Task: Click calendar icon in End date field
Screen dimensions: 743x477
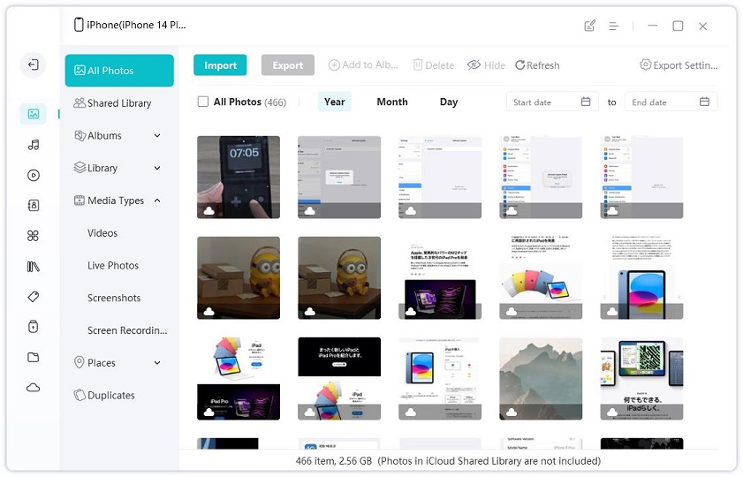Action: pyautogui.click(x=705, y=102)
